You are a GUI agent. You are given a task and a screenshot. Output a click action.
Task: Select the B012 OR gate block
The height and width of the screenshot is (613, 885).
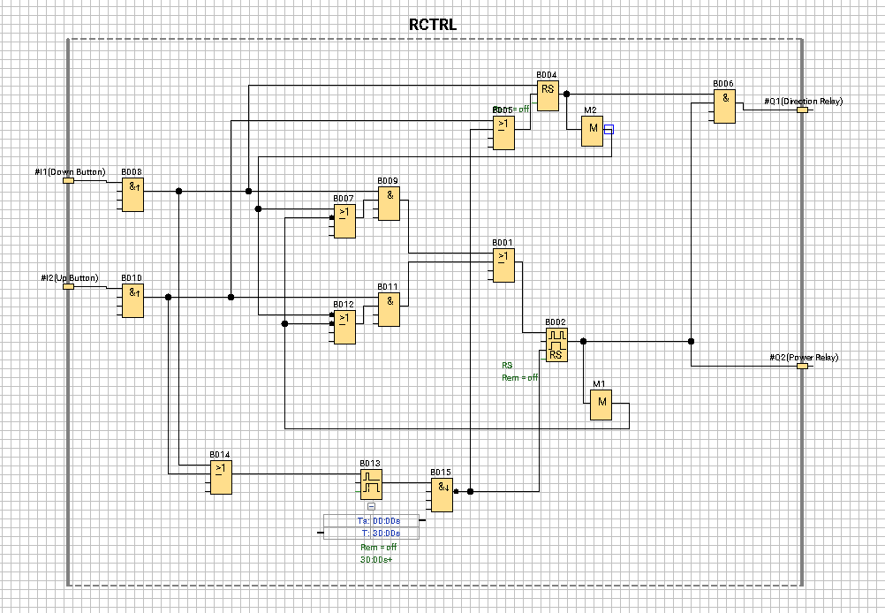[x=344, y=326]
